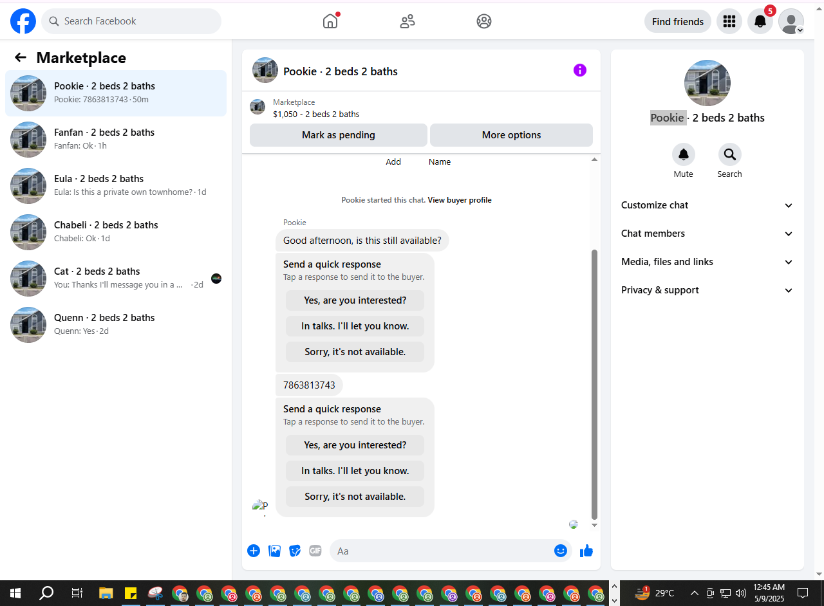This screenshot has width=824, height=606.
Task: Open the account profile avatar menu
Action: tap(791, 21)
